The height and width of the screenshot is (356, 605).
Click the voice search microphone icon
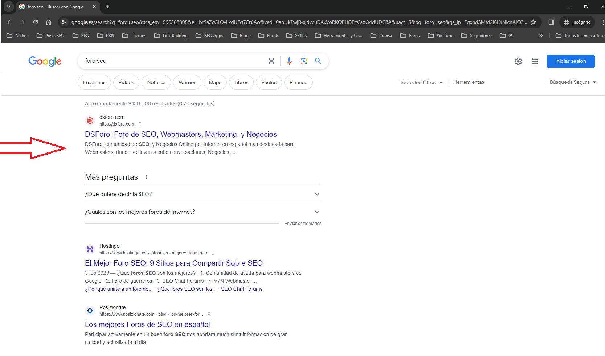(x=289, y=61)
